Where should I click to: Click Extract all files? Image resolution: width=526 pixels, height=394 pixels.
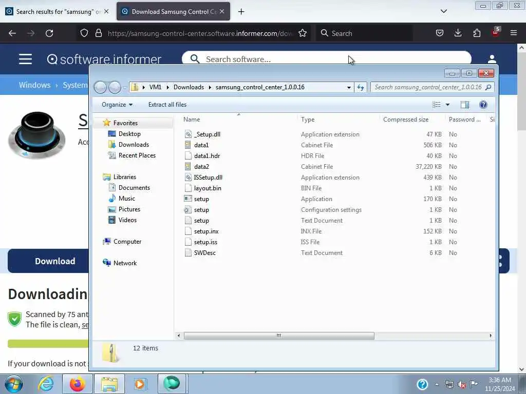pyautogui.click(x=167, y=105)
